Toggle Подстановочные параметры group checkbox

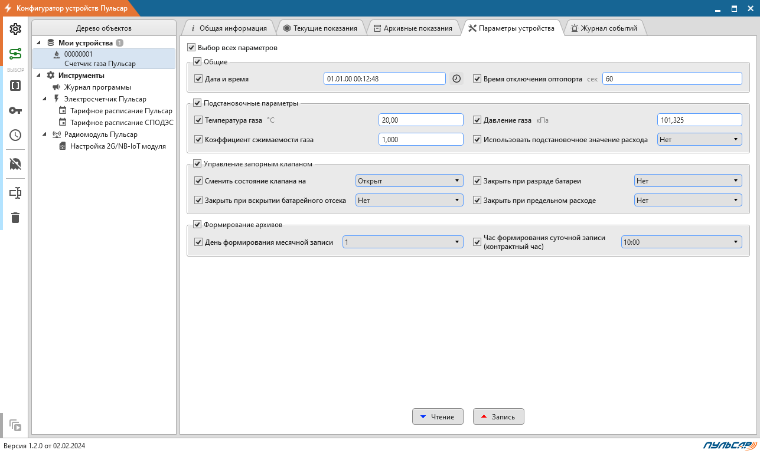(x=197, y=103)
